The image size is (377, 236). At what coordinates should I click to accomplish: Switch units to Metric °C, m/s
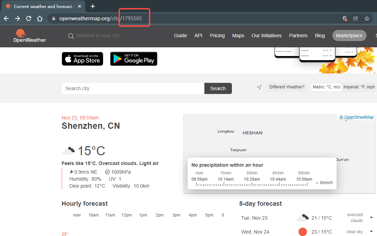point(326,87)
